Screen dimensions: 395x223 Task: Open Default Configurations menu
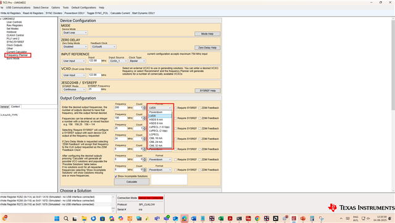(x=84, y=7)
